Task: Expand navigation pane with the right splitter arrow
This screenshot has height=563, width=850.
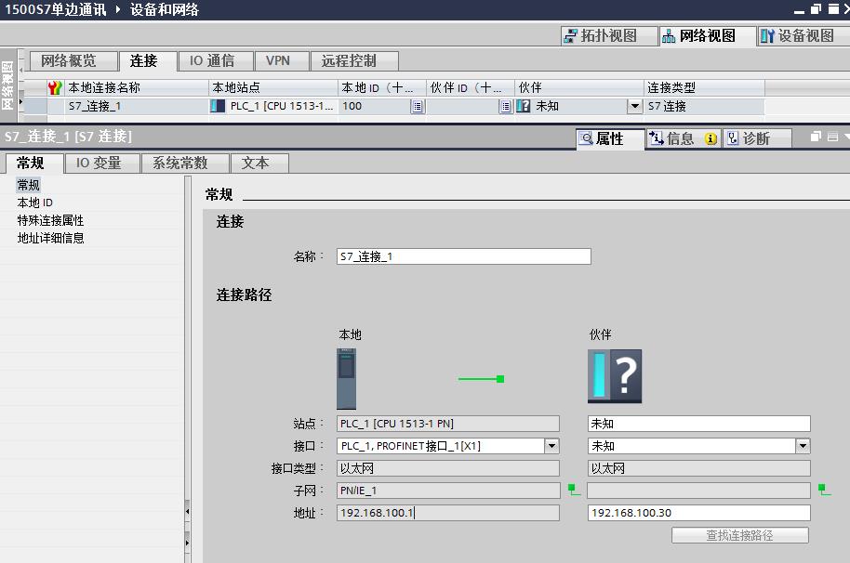Action: click(188, 543)
